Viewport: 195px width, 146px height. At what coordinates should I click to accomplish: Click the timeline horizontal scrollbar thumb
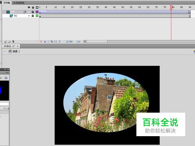point(97,42)
